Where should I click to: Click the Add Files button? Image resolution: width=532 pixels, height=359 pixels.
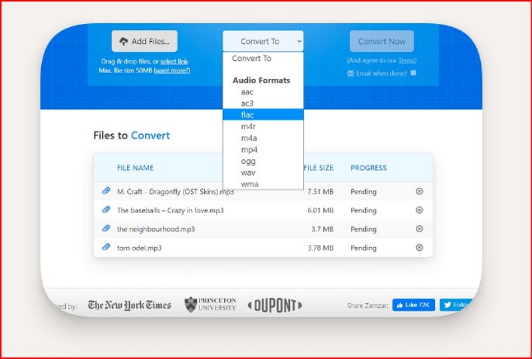coord(144,41)
